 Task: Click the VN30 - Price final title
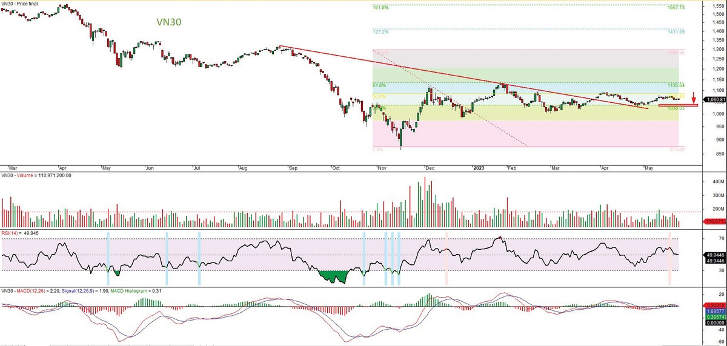(x=22, y=4)
